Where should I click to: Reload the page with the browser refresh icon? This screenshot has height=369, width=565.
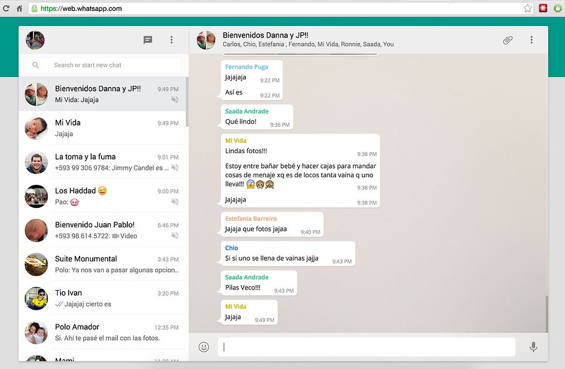click(6, 9)
